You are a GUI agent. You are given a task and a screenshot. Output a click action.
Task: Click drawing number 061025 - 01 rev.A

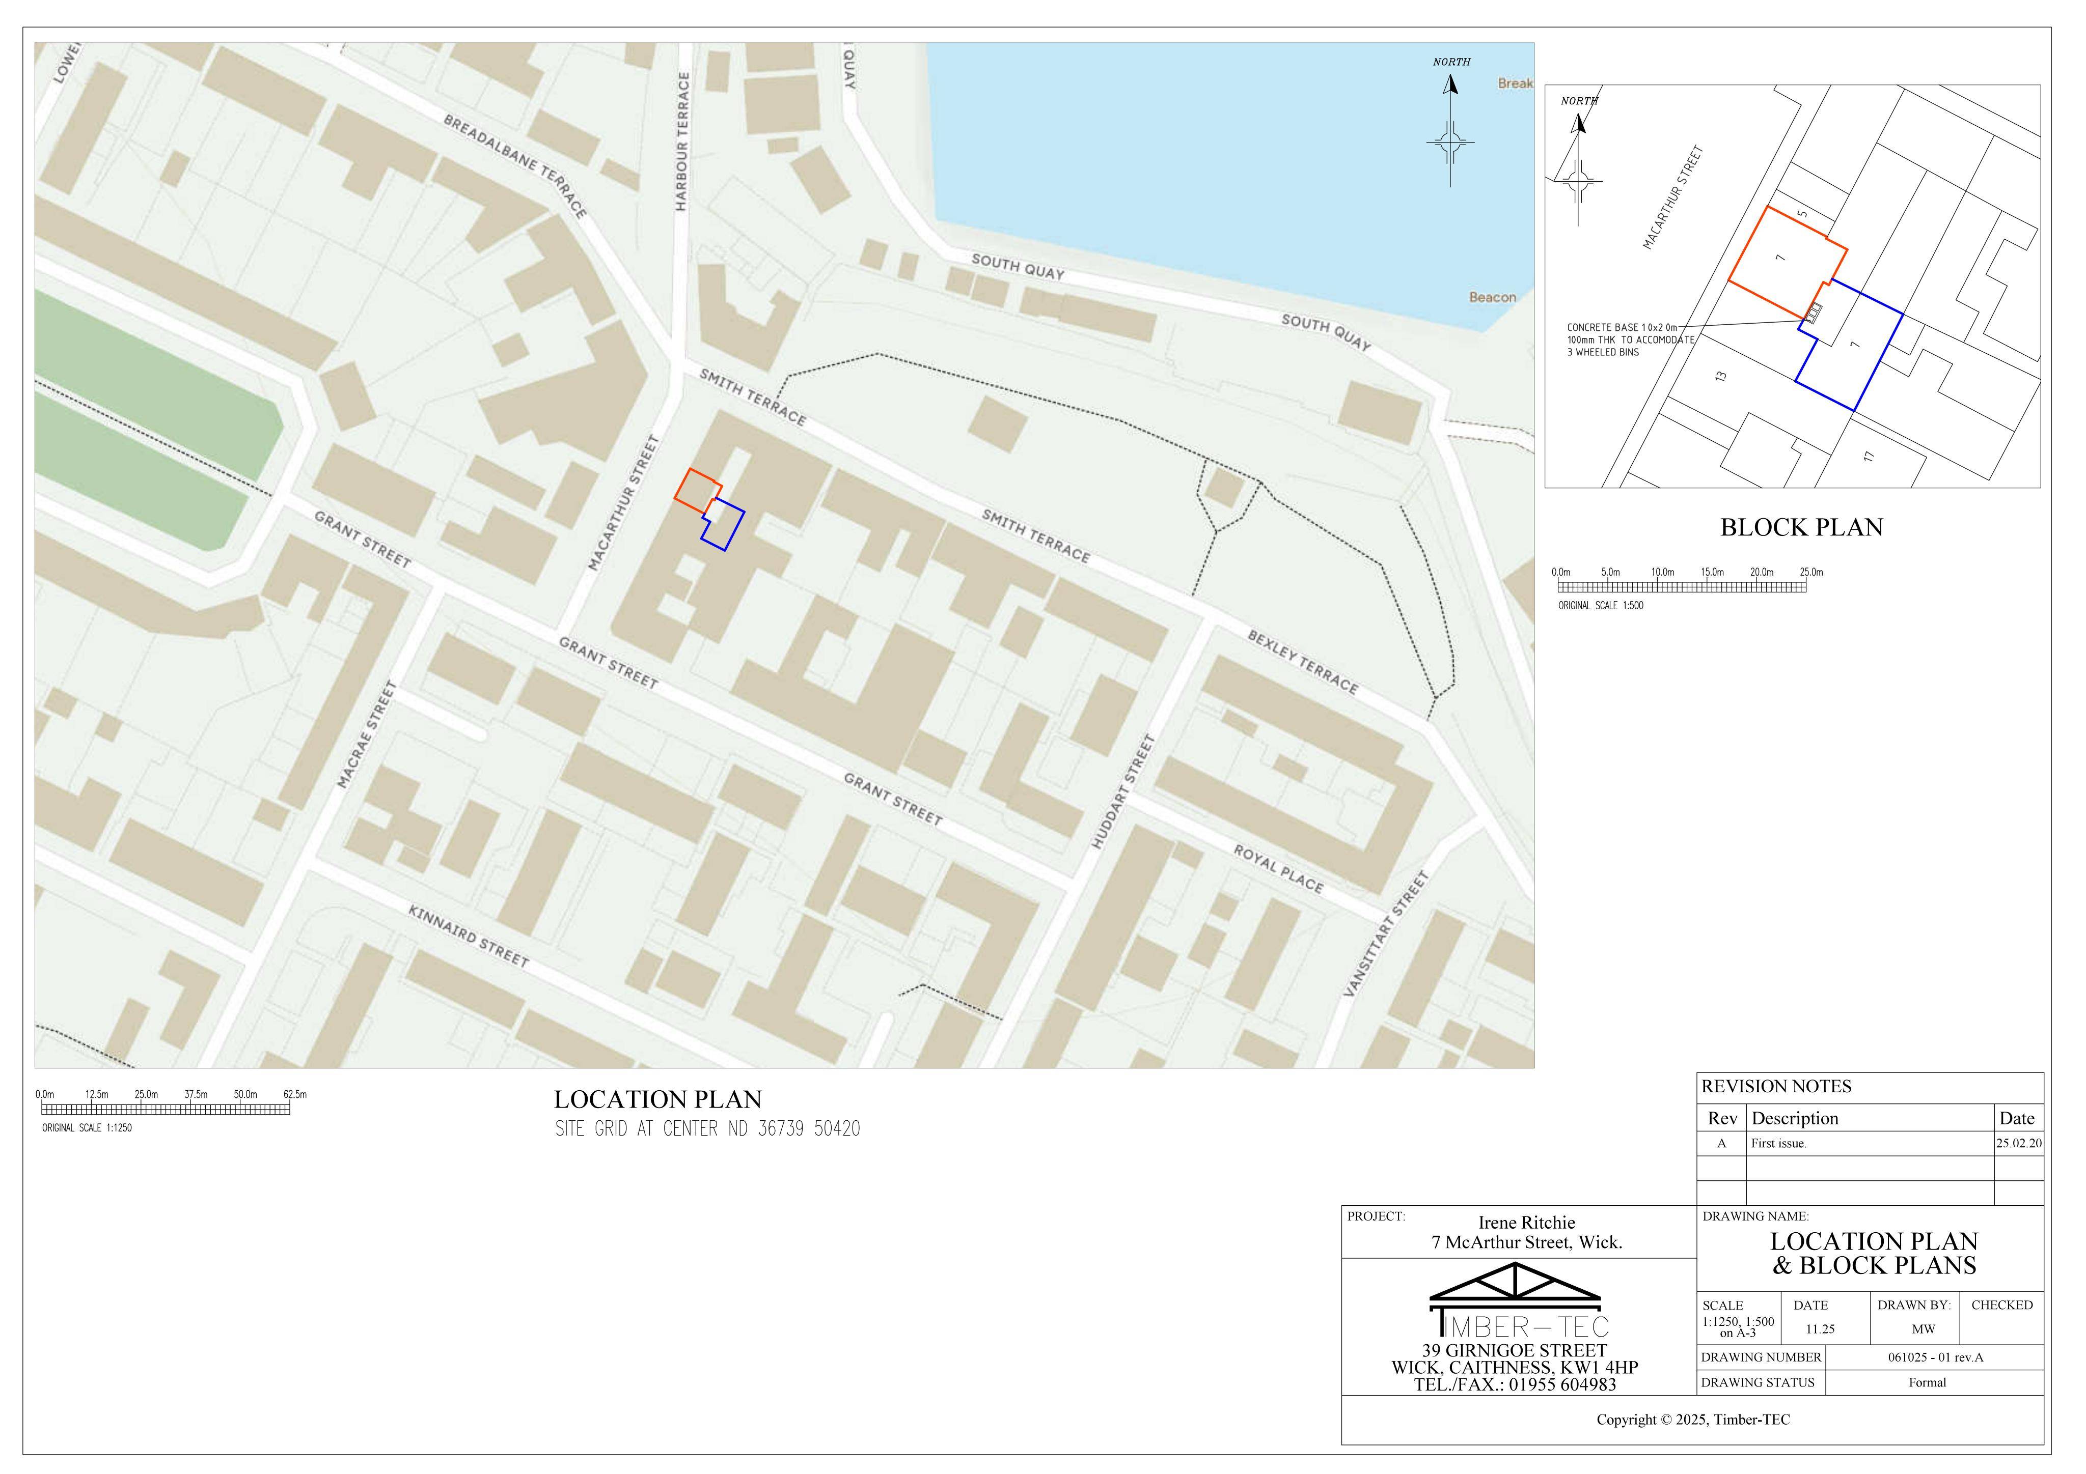pos(1935,1358)
